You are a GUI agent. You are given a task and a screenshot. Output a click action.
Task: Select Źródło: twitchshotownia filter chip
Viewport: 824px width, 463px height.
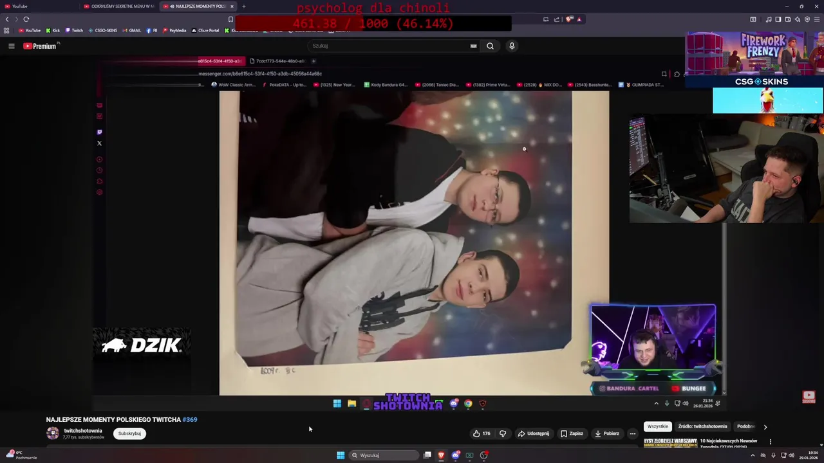(x=702, y=426)
